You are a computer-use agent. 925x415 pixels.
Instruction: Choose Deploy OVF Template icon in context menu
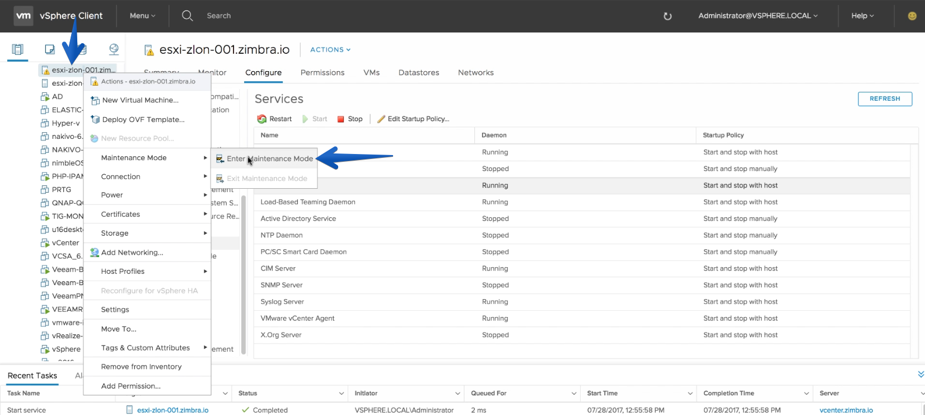95,119
